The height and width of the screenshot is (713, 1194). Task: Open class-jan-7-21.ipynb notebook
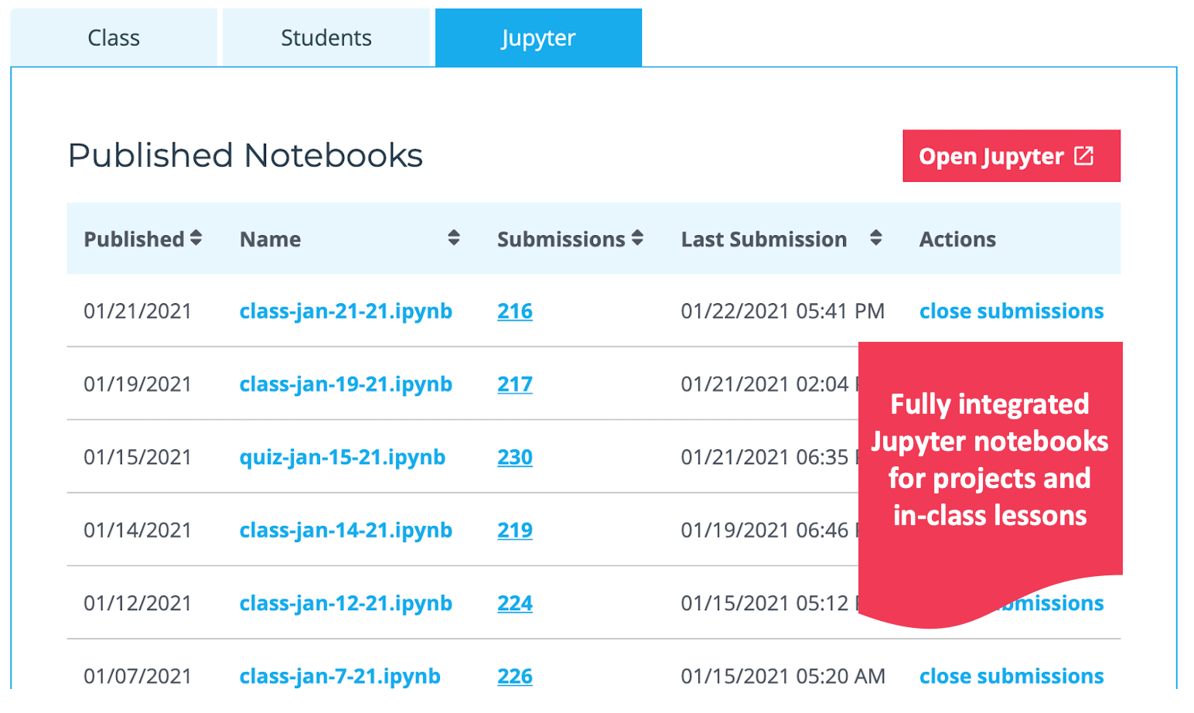340,676
